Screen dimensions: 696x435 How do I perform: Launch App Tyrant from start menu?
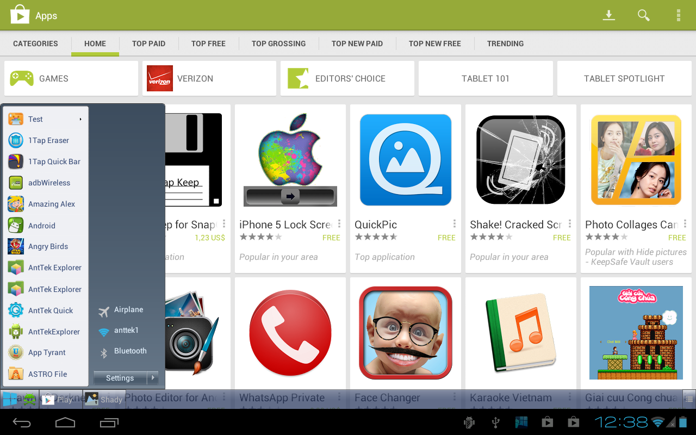(x=46, y=352)
